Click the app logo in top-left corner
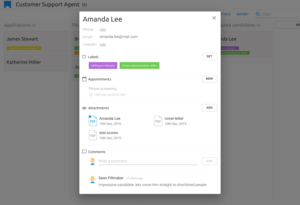The width and height of the screenshot is (300, 205). click(7, 4)
